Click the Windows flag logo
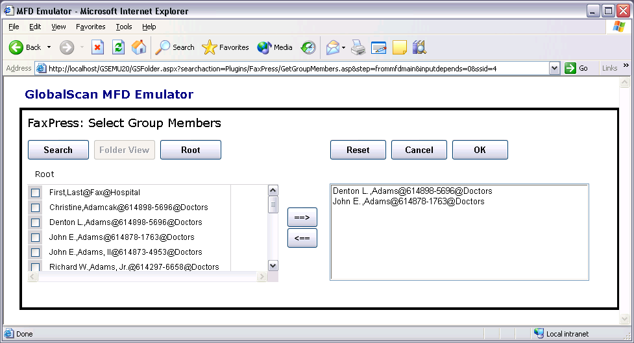Image resolution: width=634 pixels, height=343 pixels. pos(619,27)
